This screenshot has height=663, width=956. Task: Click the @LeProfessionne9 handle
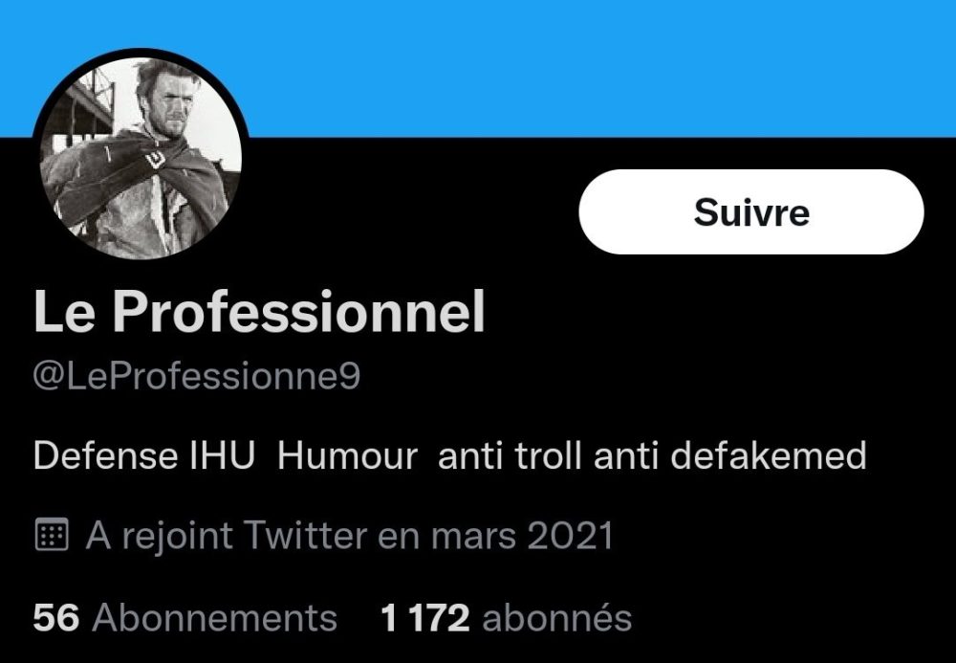click(196, 376)
